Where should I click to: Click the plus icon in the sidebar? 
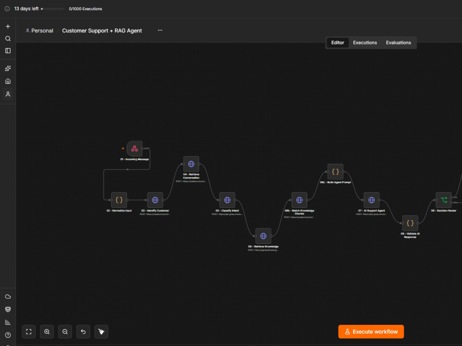tap(8, 26)
